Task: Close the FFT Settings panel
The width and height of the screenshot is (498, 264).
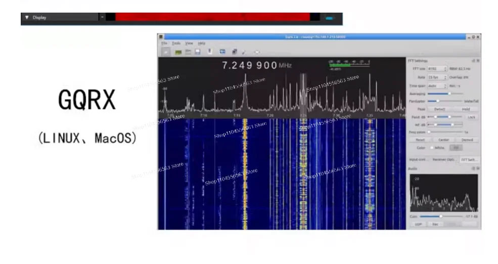Action: (x=478, y=61)
